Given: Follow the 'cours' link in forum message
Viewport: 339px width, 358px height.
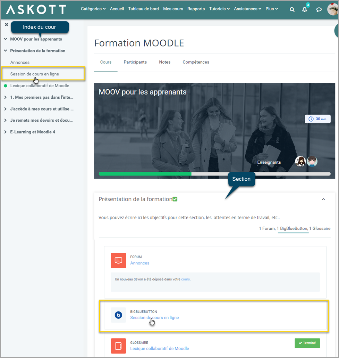Looking at the screenshot, I should (x=185, y=279).
